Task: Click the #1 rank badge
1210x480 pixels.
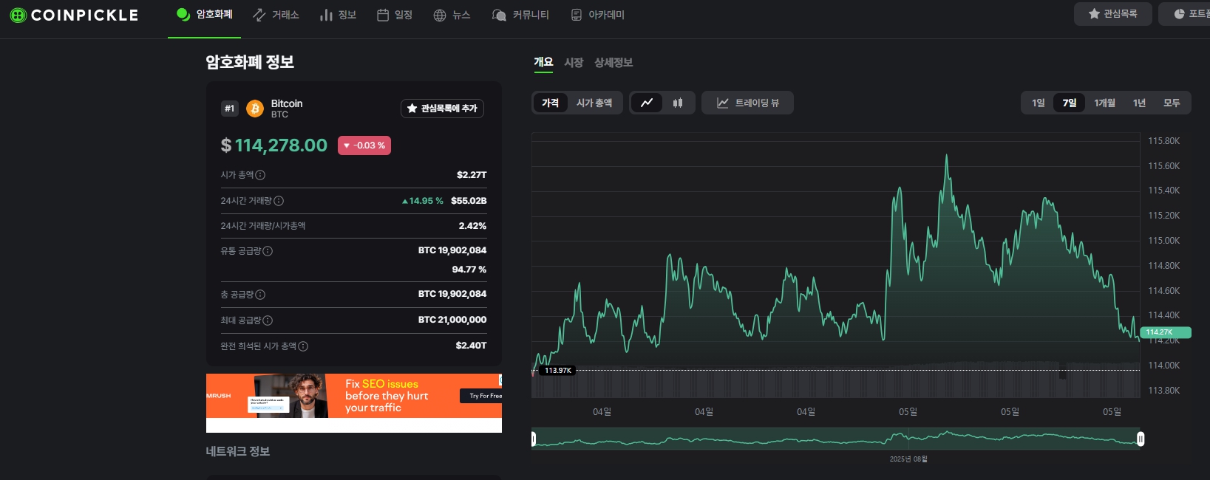Action: (229, 109)
